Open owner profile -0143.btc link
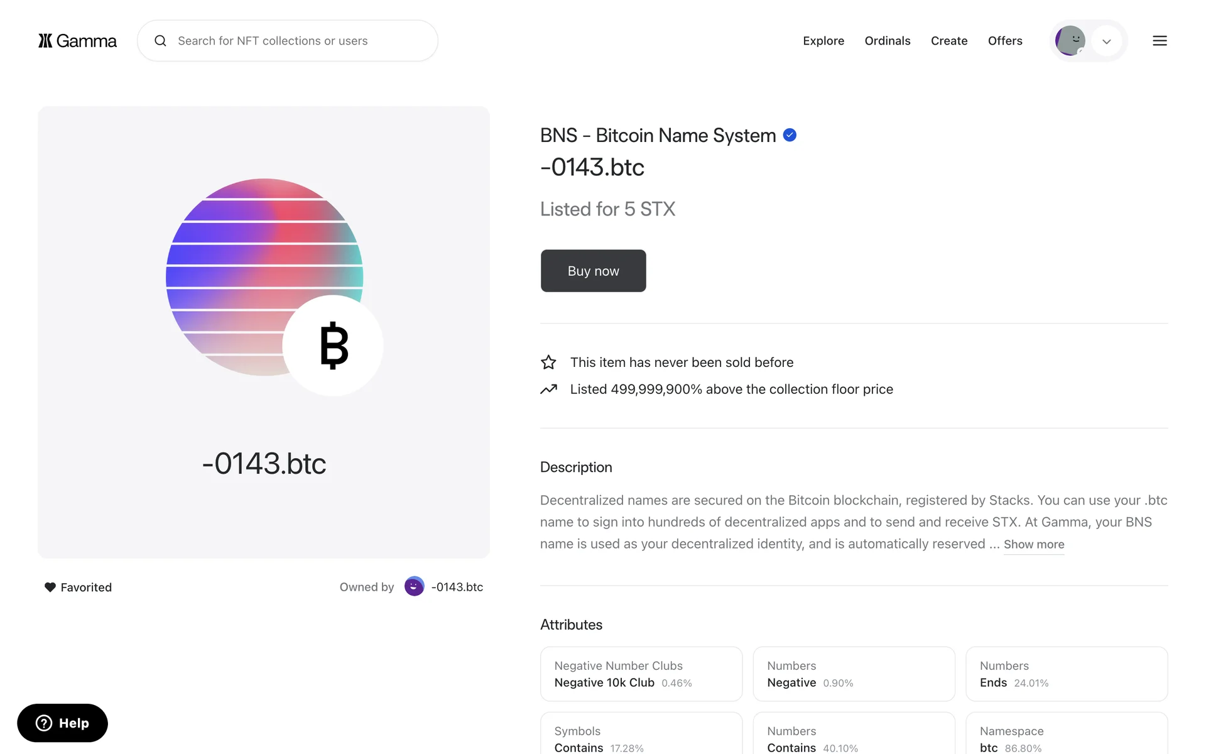 (x=457, y=587)
